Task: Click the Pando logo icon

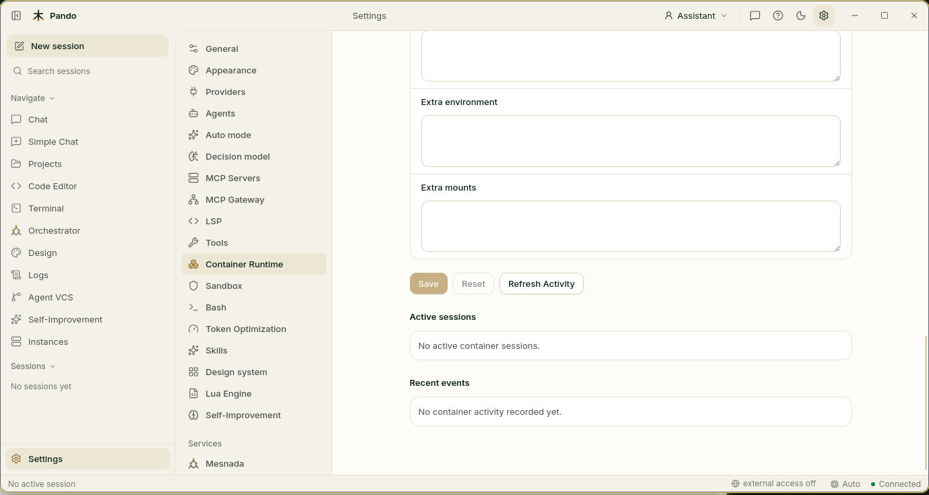Action: point(38,15)
